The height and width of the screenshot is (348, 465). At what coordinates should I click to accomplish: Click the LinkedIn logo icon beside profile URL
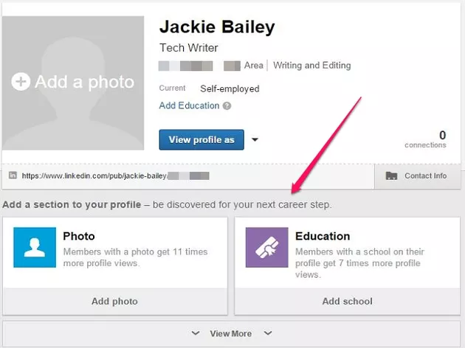[x=13, y=175]
